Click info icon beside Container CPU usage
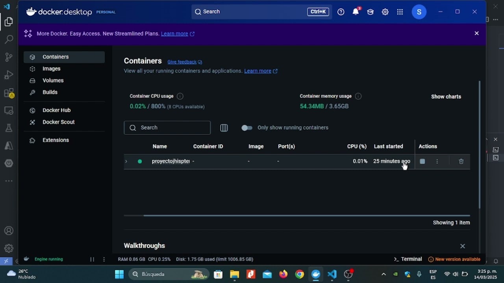 tap(180, 96)
